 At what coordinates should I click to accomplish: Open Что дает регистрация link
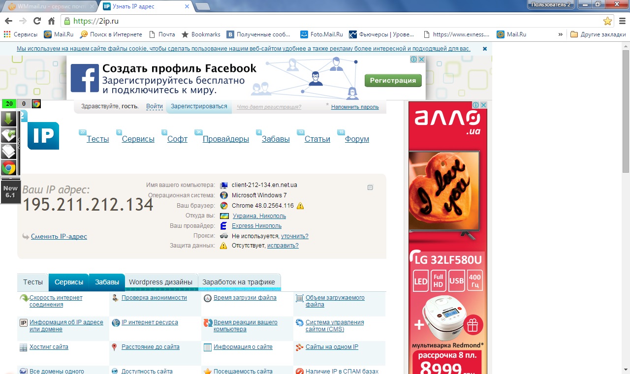[x=269, y=107]
